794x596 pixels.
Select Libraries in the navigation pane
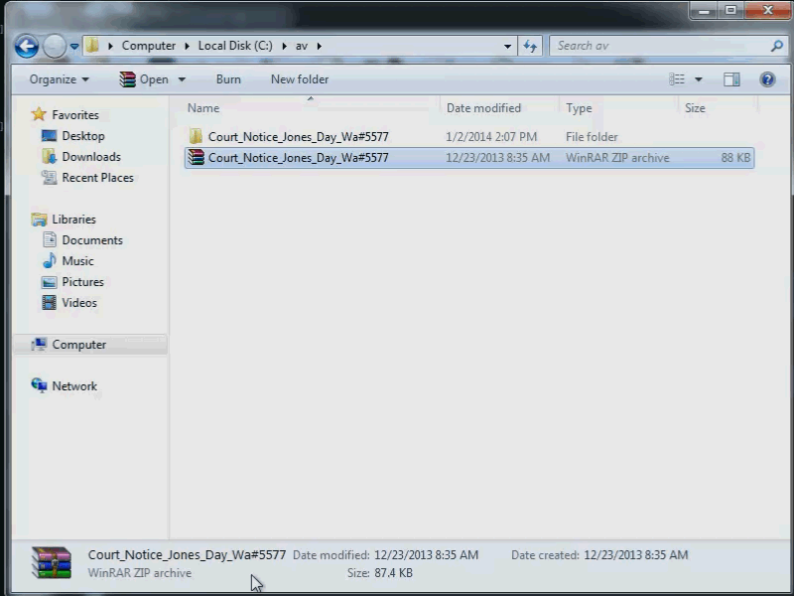point(73,220)
